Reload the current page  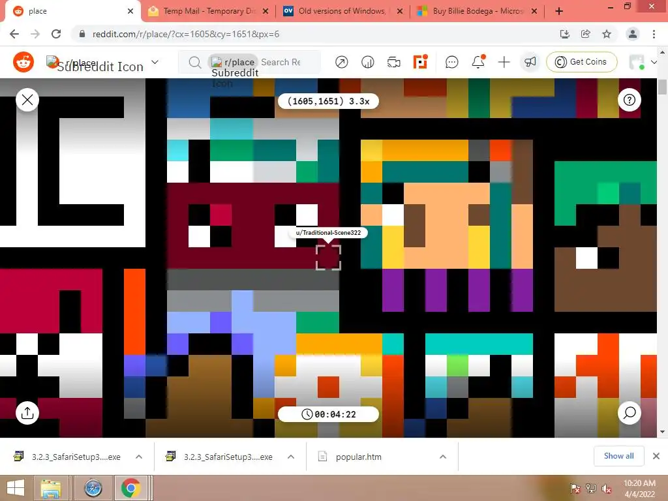coord(56,34)
